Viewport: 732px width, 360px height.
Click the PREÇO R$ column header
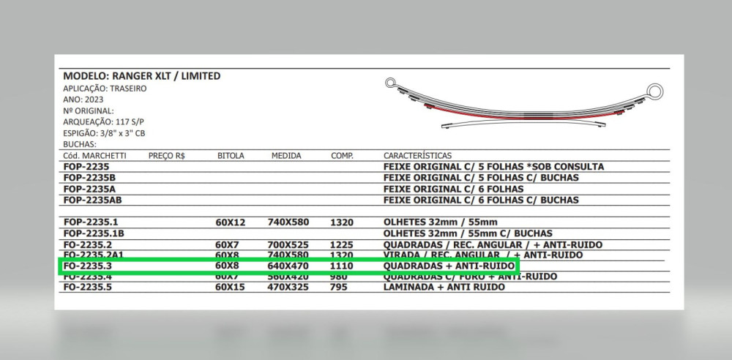(x=167, y=155)
